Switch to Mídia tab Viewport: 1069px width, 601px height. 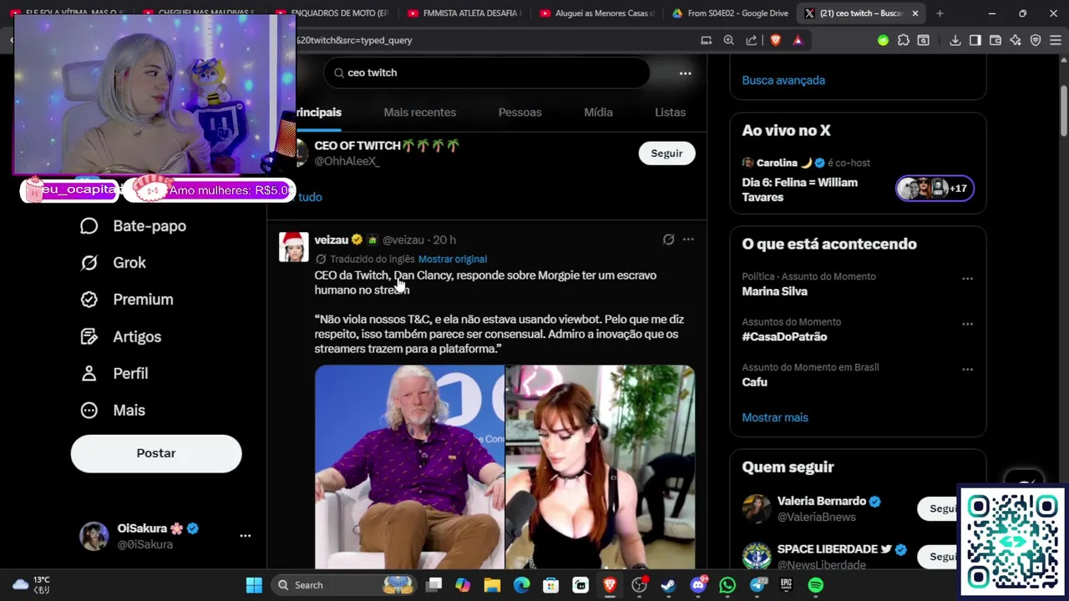[598, 113]
